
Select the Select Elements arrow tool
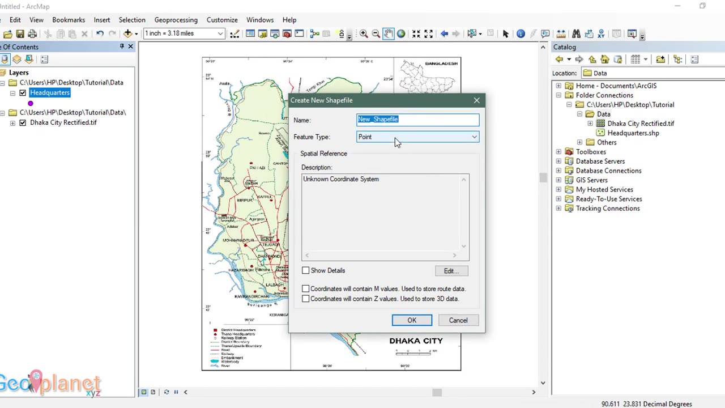click(x=506, y=34)
